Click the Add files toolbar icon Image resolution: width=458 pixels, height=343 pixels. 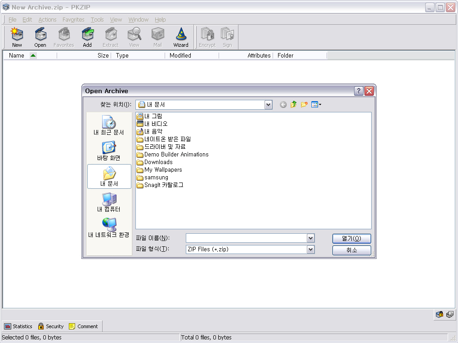tap(87, 37)
